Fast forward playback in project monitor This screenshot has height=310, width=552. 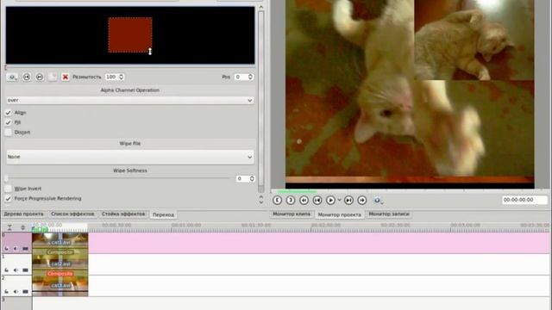click(x=362, y=201)
